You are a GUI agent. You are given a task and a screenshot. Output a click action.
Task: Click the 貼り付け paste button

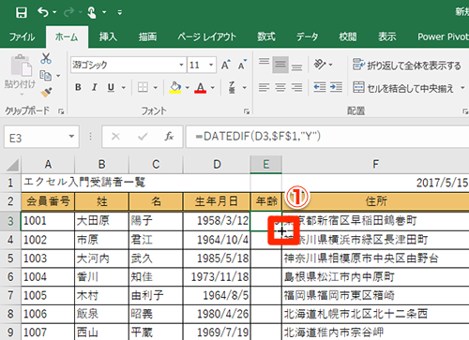click(x=20, y=74)
